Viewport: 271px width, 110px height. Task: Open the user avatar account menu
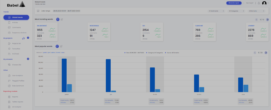[x=265, y=3]
